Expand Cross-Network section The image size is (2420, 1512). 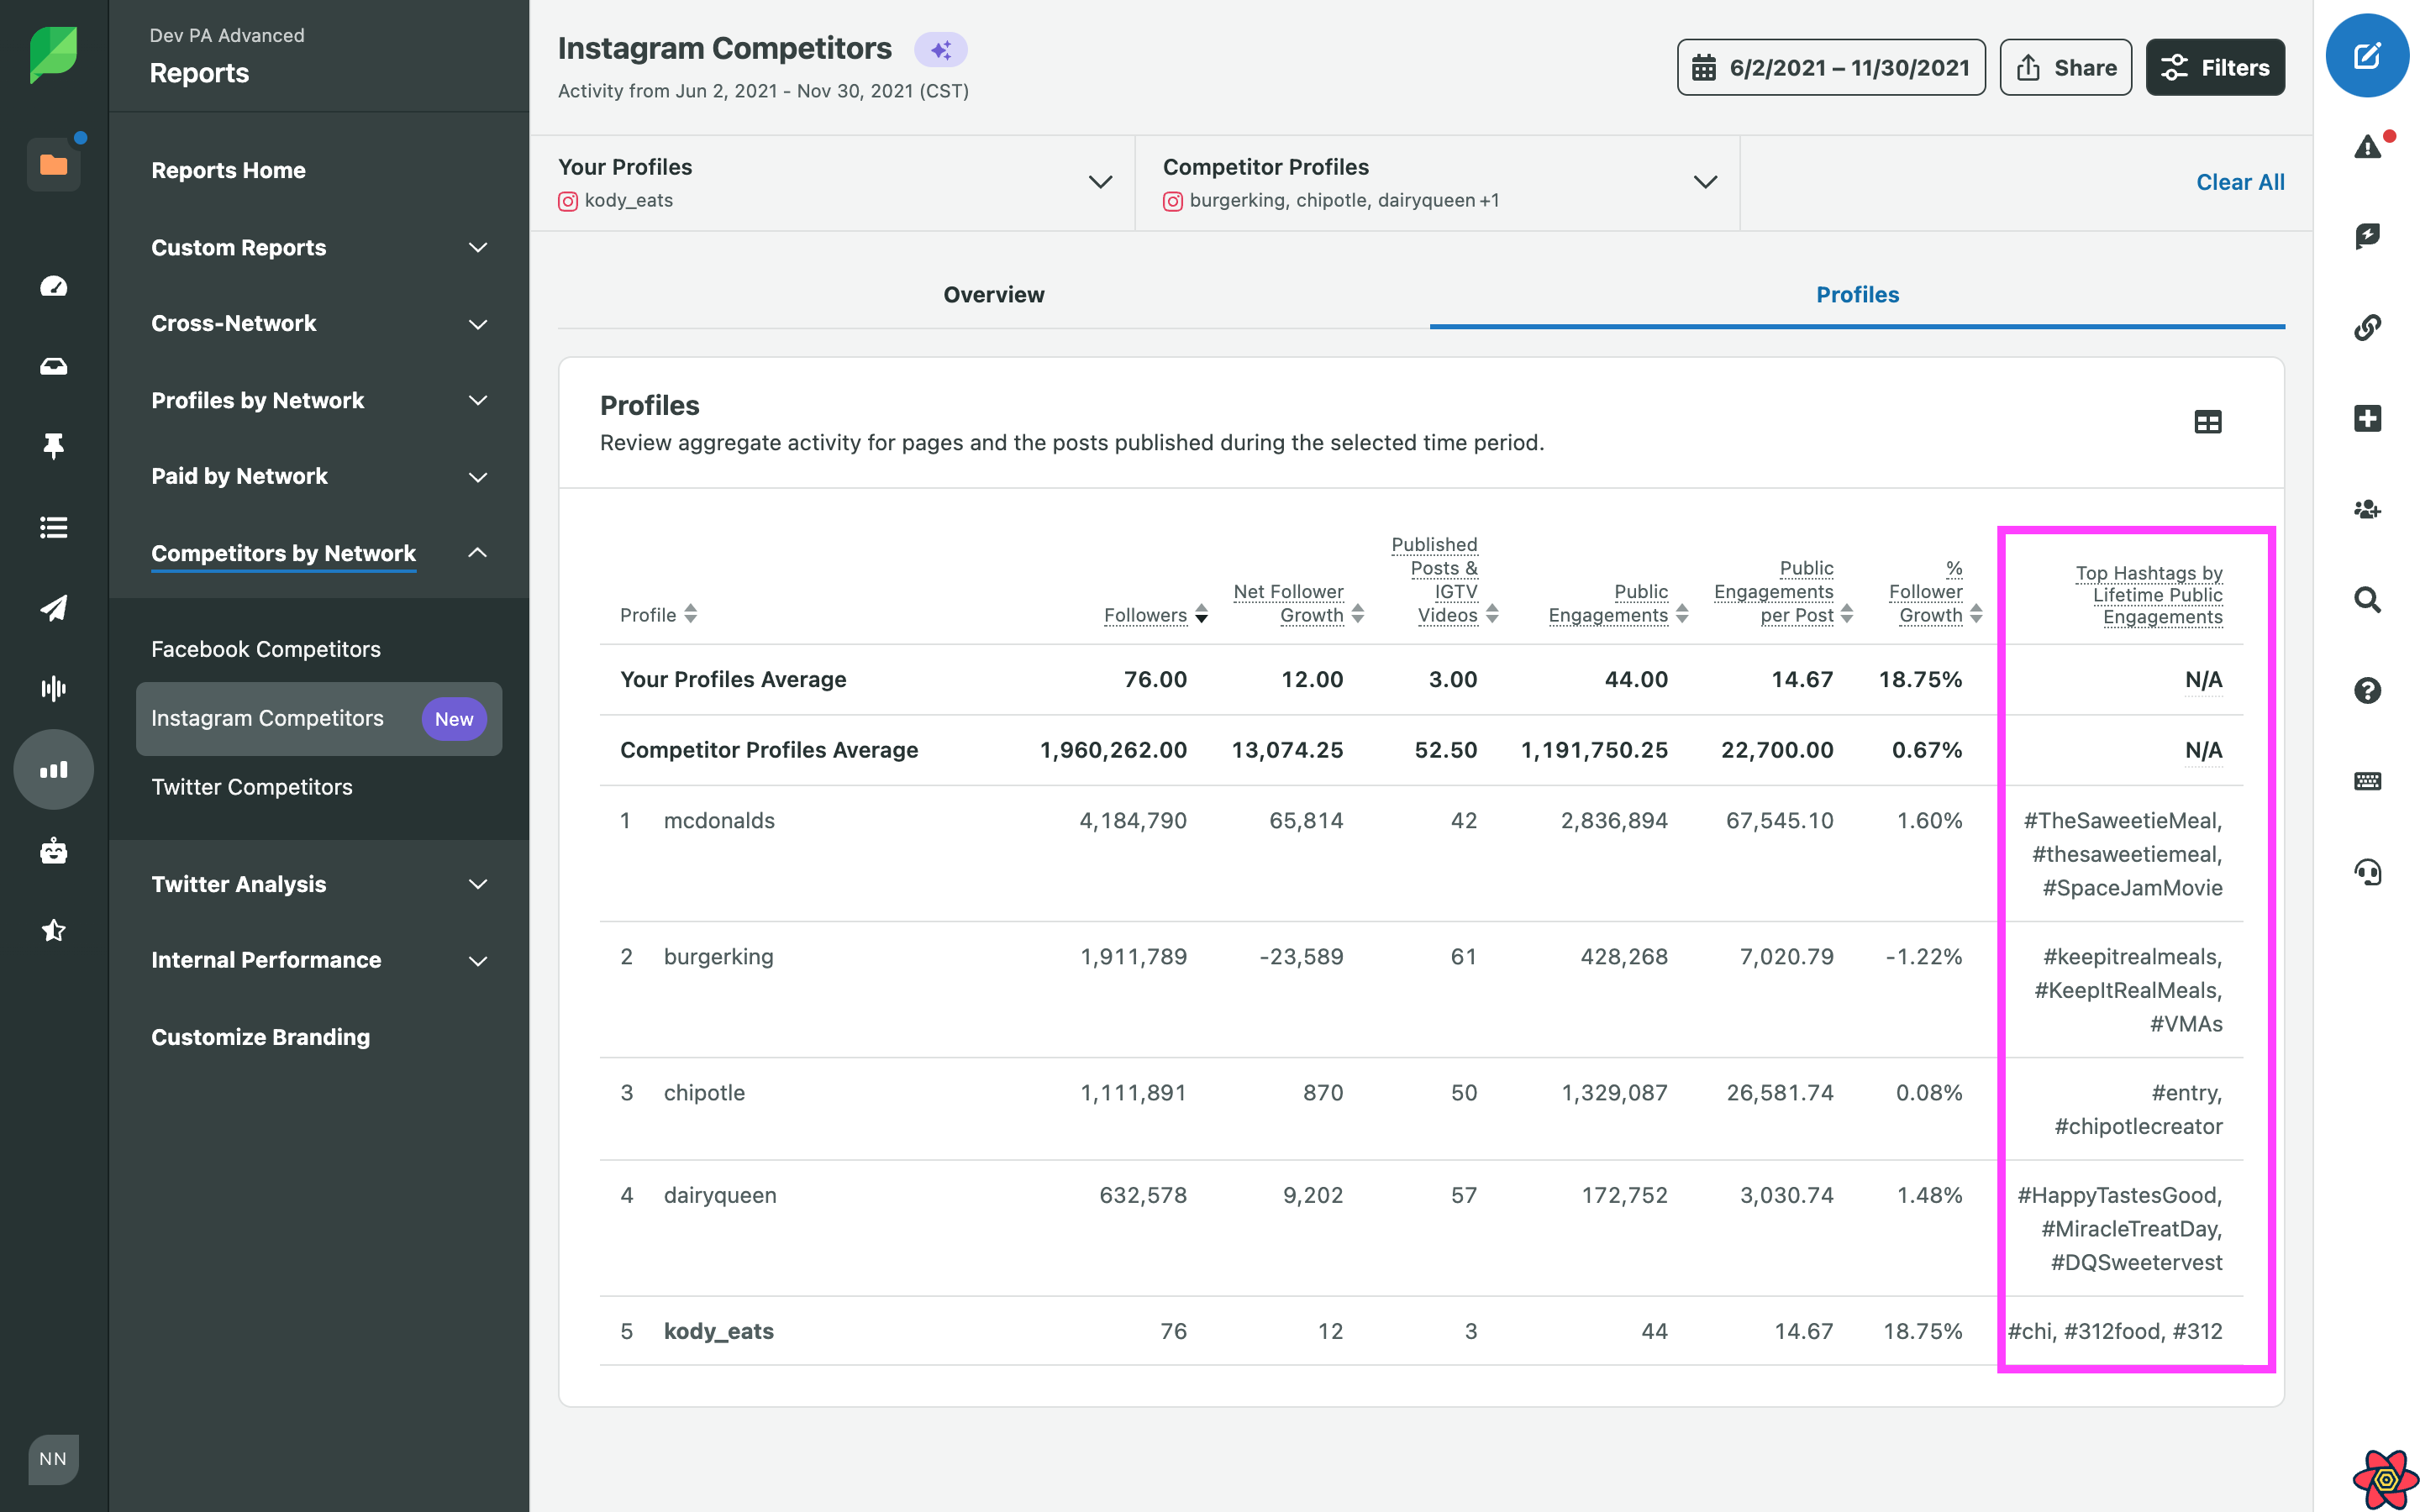[319, 323]
